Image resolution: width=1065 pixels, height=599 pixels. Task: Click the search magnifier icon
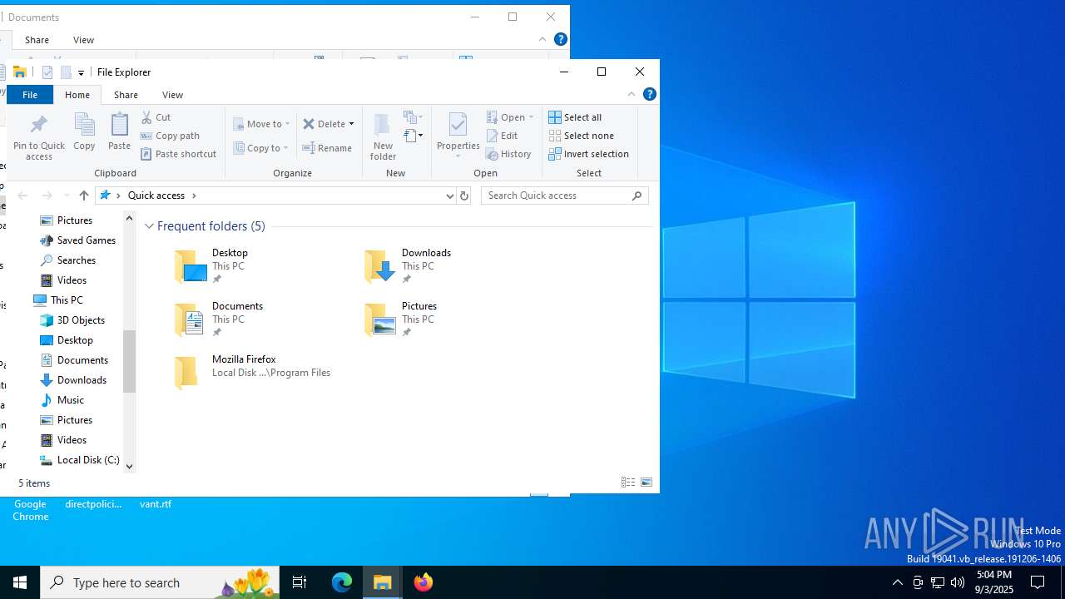637,196
